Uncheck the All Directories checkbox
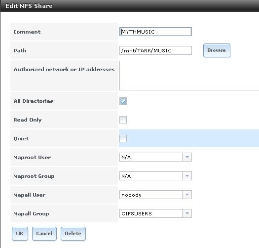This screenshot has width=259, height=248. (123, 101)
